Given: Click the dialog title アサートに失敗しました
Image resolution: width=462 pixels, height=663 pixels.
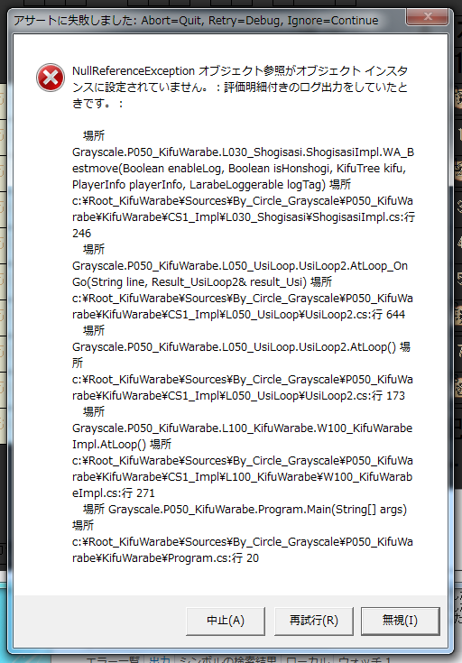Looking at the screenshot, I should [73, 20].
